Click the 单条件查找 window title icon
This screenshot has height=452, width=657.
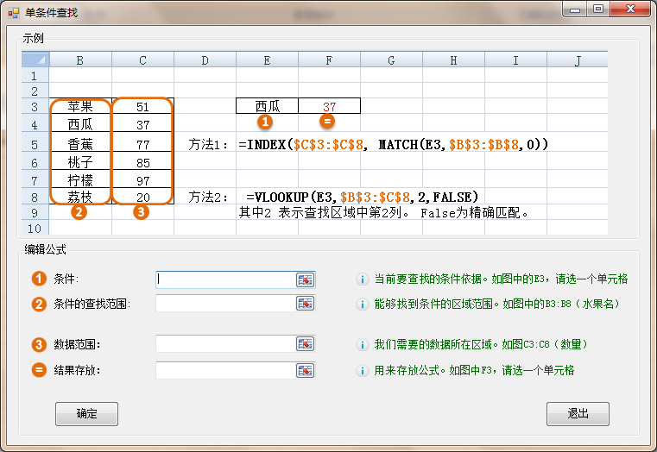pos(14,11)
